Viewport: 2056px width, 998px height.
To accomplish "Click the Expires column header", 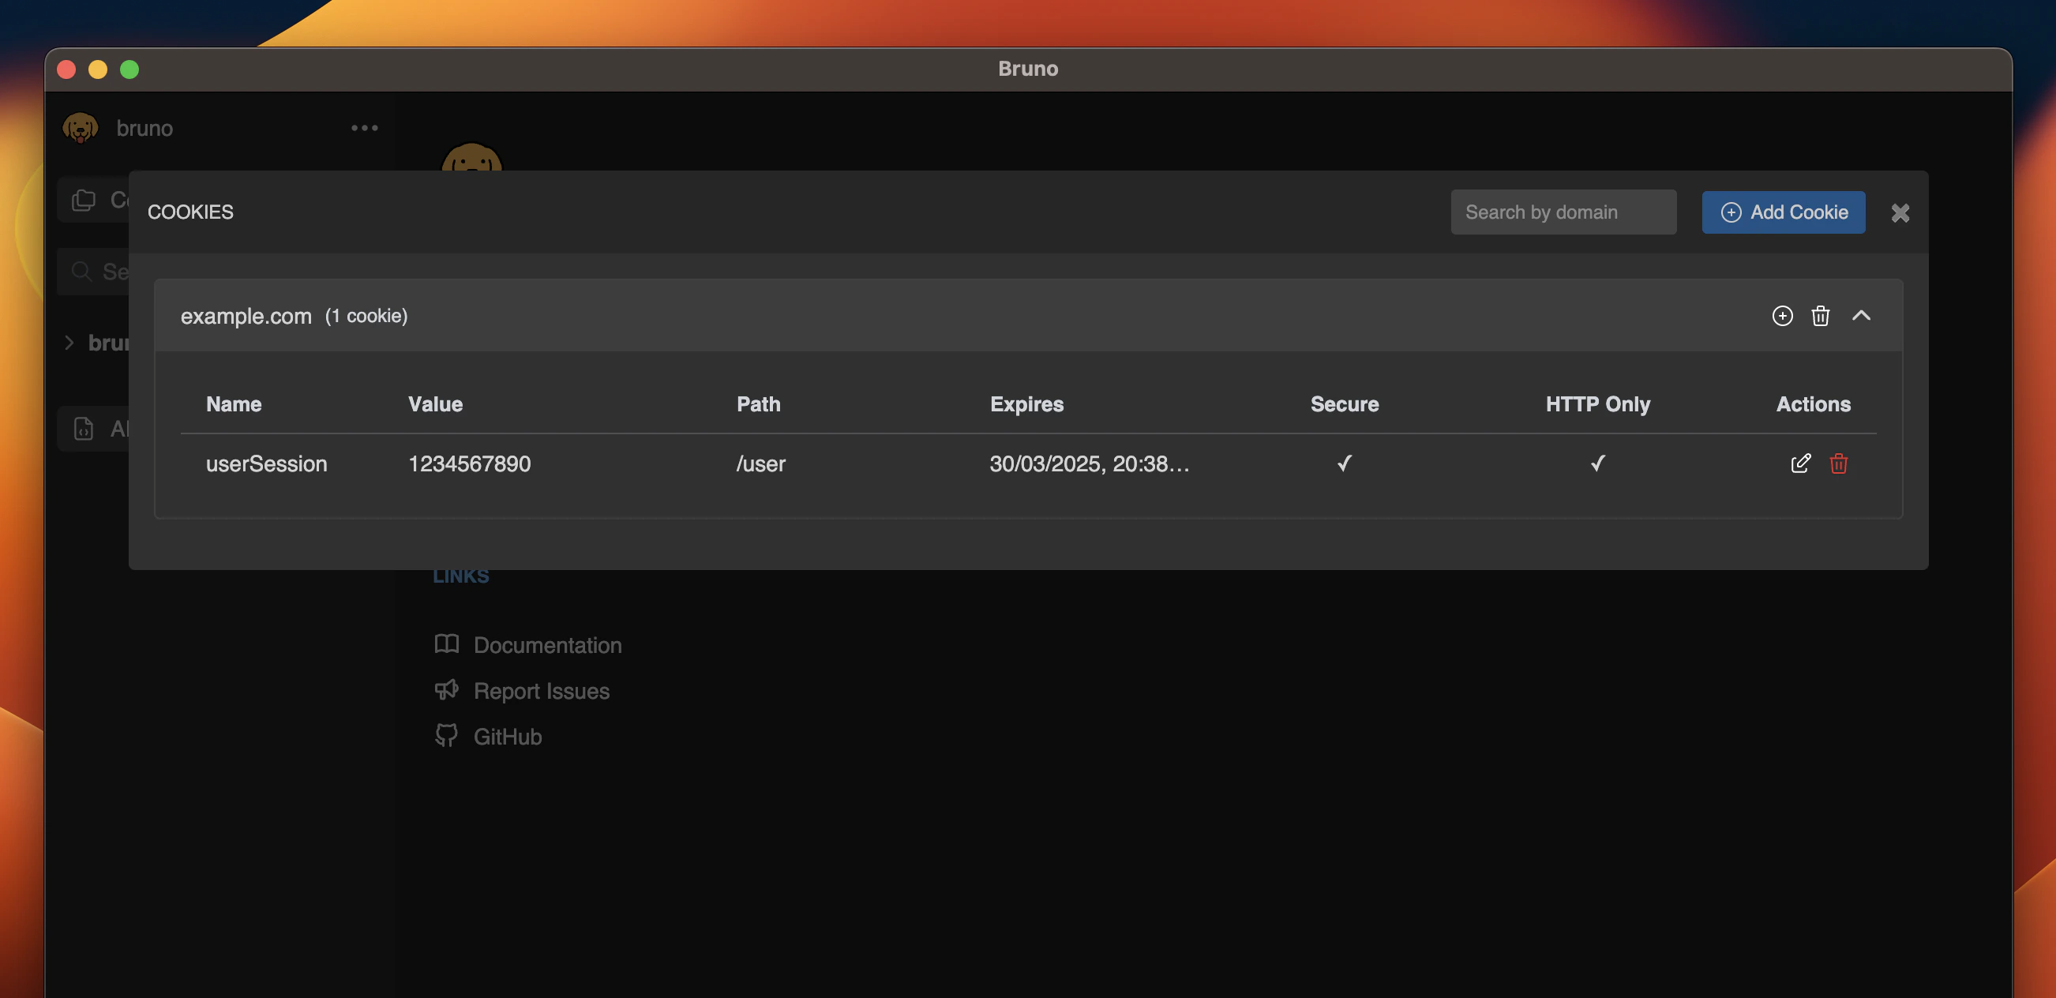I will point(1026,404).
